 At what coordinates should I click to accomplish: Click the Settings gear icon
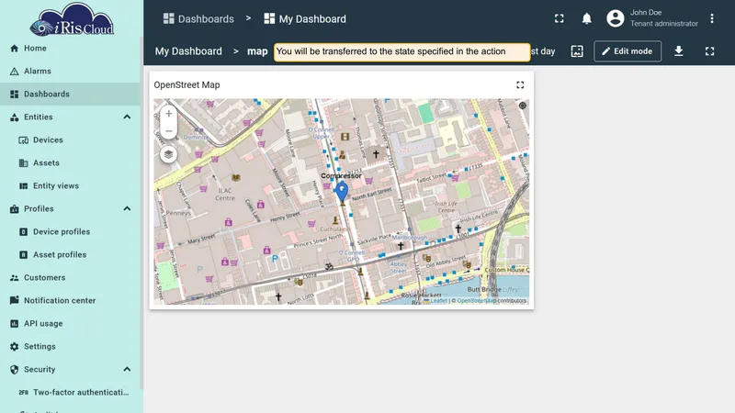(15, 347)
